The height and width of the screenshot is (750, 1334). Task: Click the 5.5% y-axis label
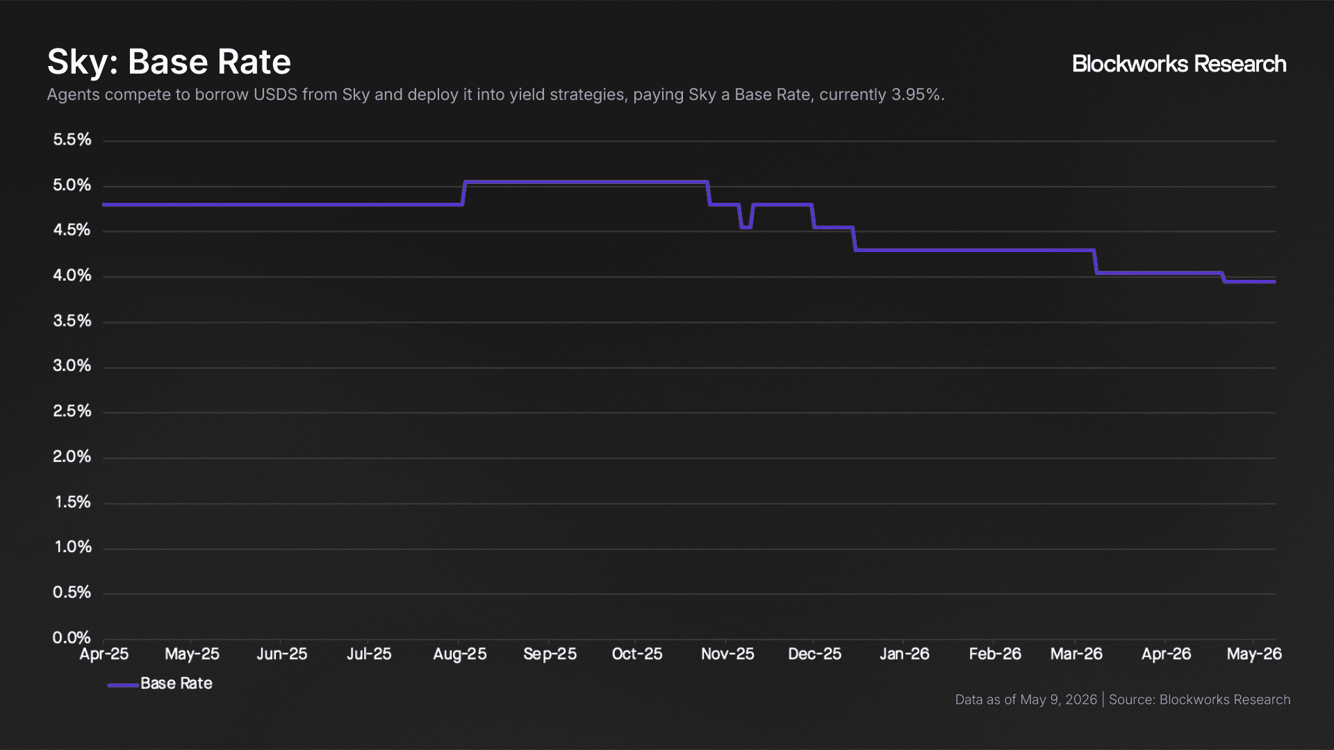tap(72, 140)
